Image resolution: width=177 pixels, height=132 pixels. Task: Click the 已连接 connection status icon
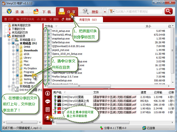point(144,128)
